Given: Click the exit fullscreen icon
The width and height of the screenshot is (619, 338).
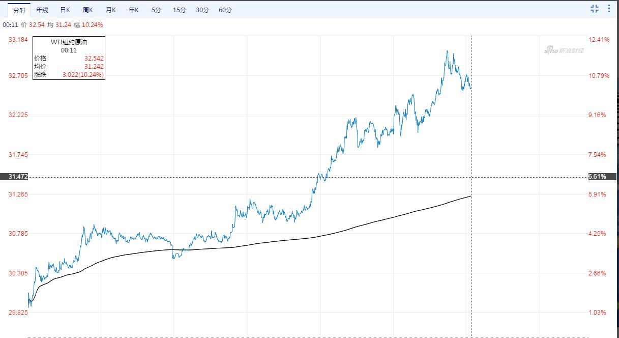Looking at the screenshot, I should click(x=594, y=9).
